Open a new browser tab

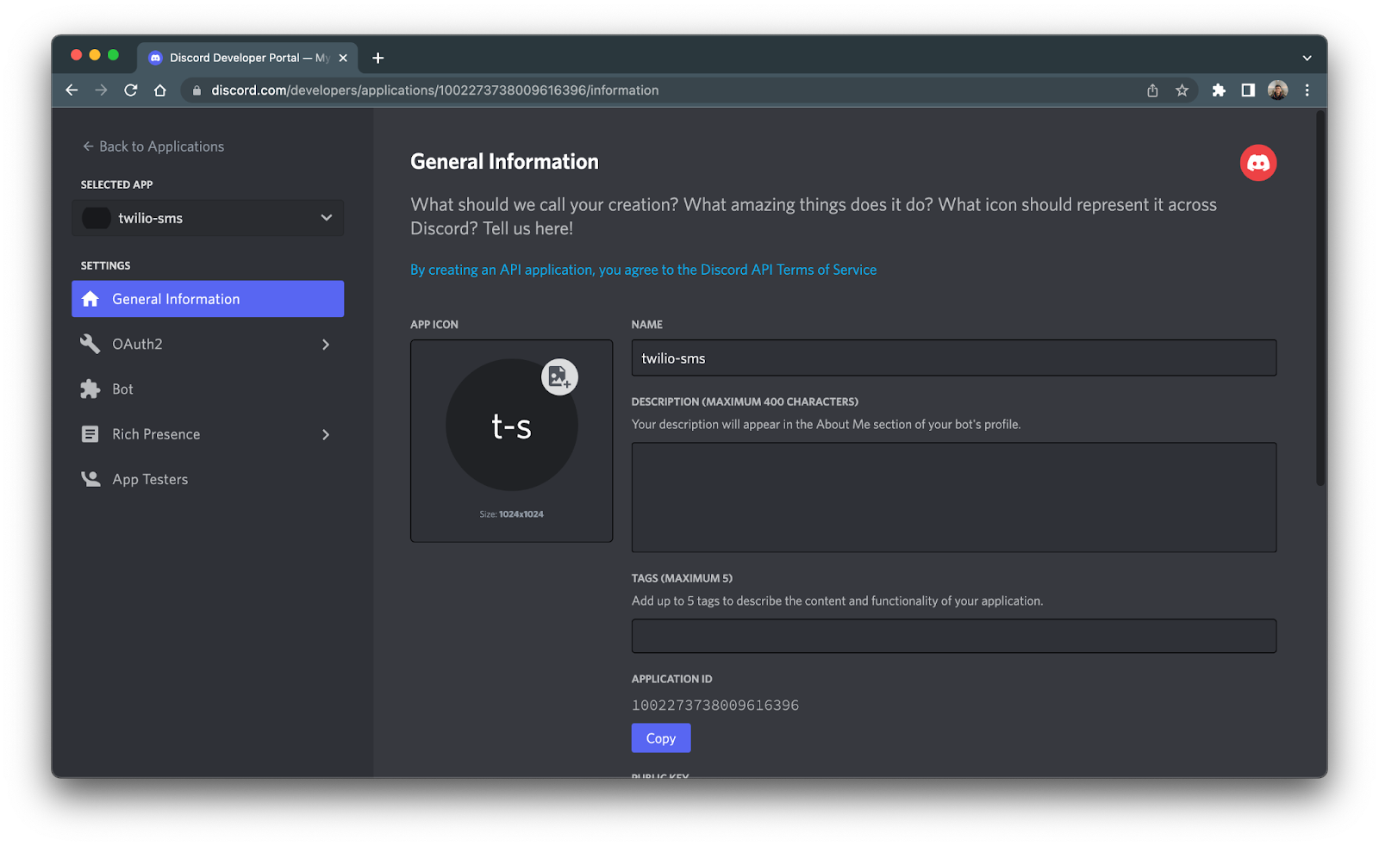point(378,58)
